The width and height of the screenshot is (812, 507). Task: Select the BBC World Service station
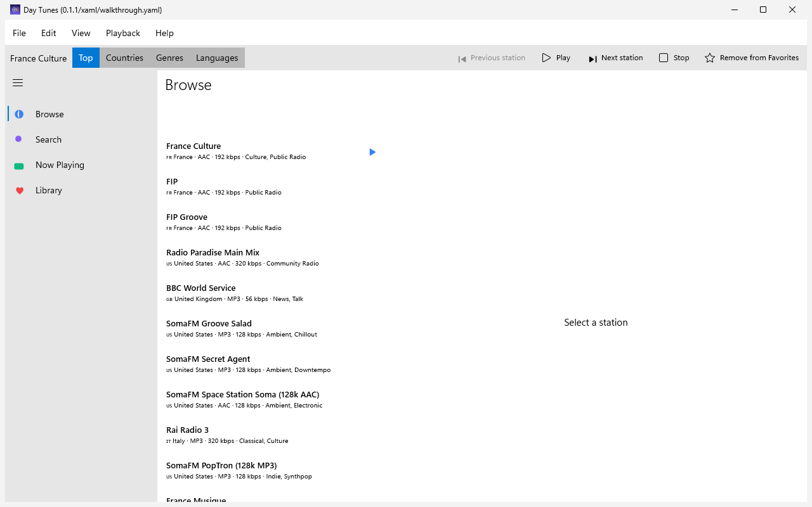point(272,293)
